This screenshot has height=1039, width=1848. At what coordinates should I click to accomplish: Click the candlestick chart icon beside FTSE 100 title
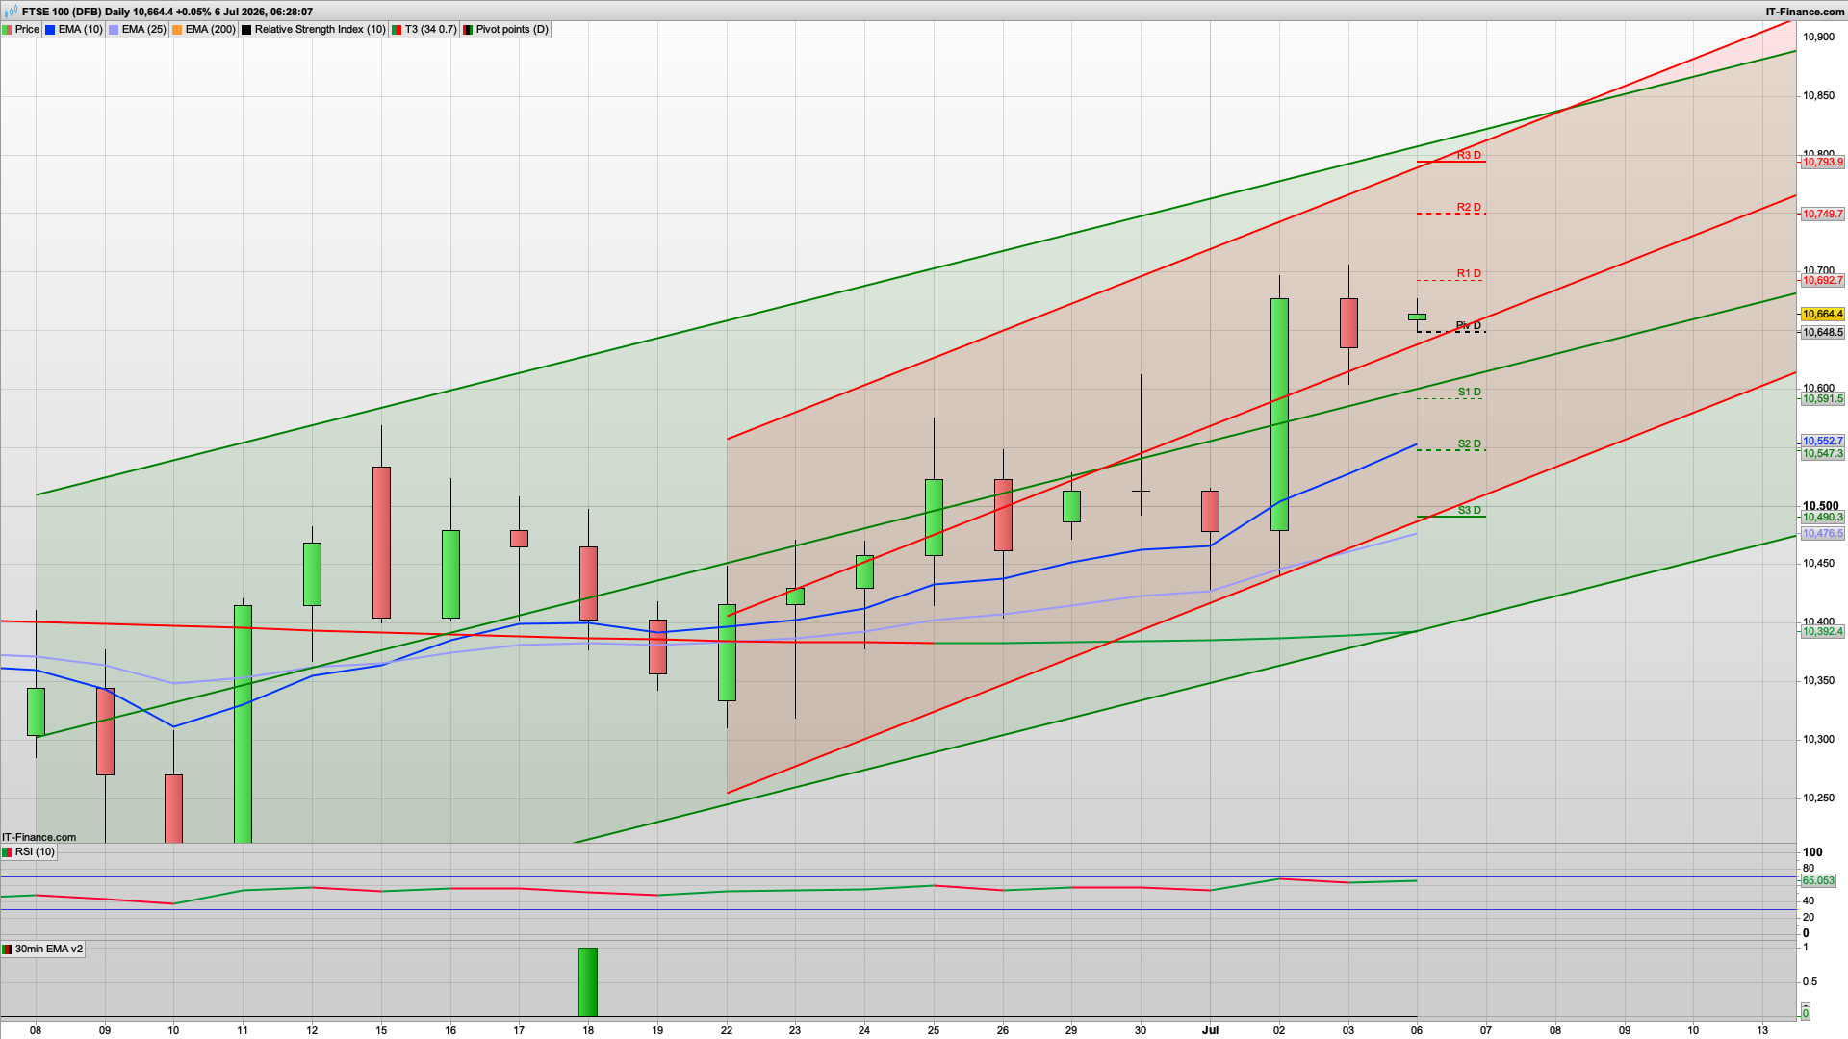(11, 12)
